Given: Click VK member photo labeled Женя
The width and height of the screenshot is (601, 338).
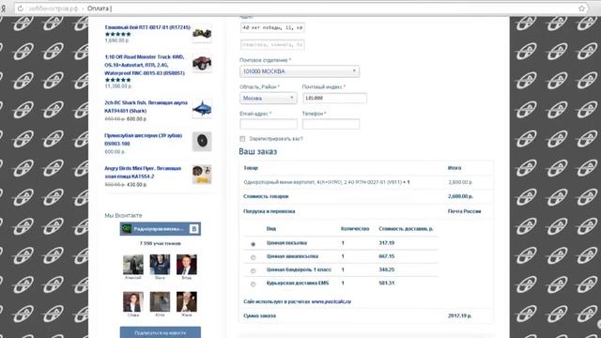Looking at the screenshot, I should tap(187, 301).
